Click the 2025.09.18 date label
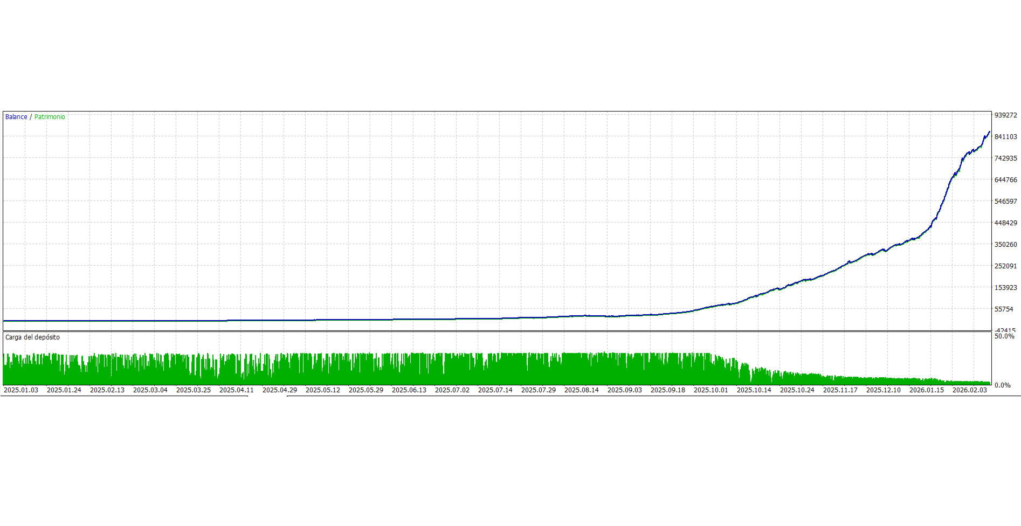1021x526 pixels. (x=668, y=390)
